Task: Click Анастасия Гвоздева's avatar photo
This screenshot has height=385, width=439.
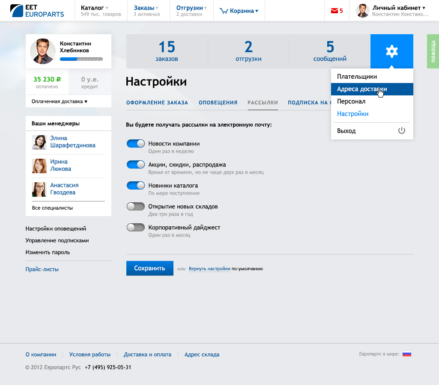Action: 39,189
